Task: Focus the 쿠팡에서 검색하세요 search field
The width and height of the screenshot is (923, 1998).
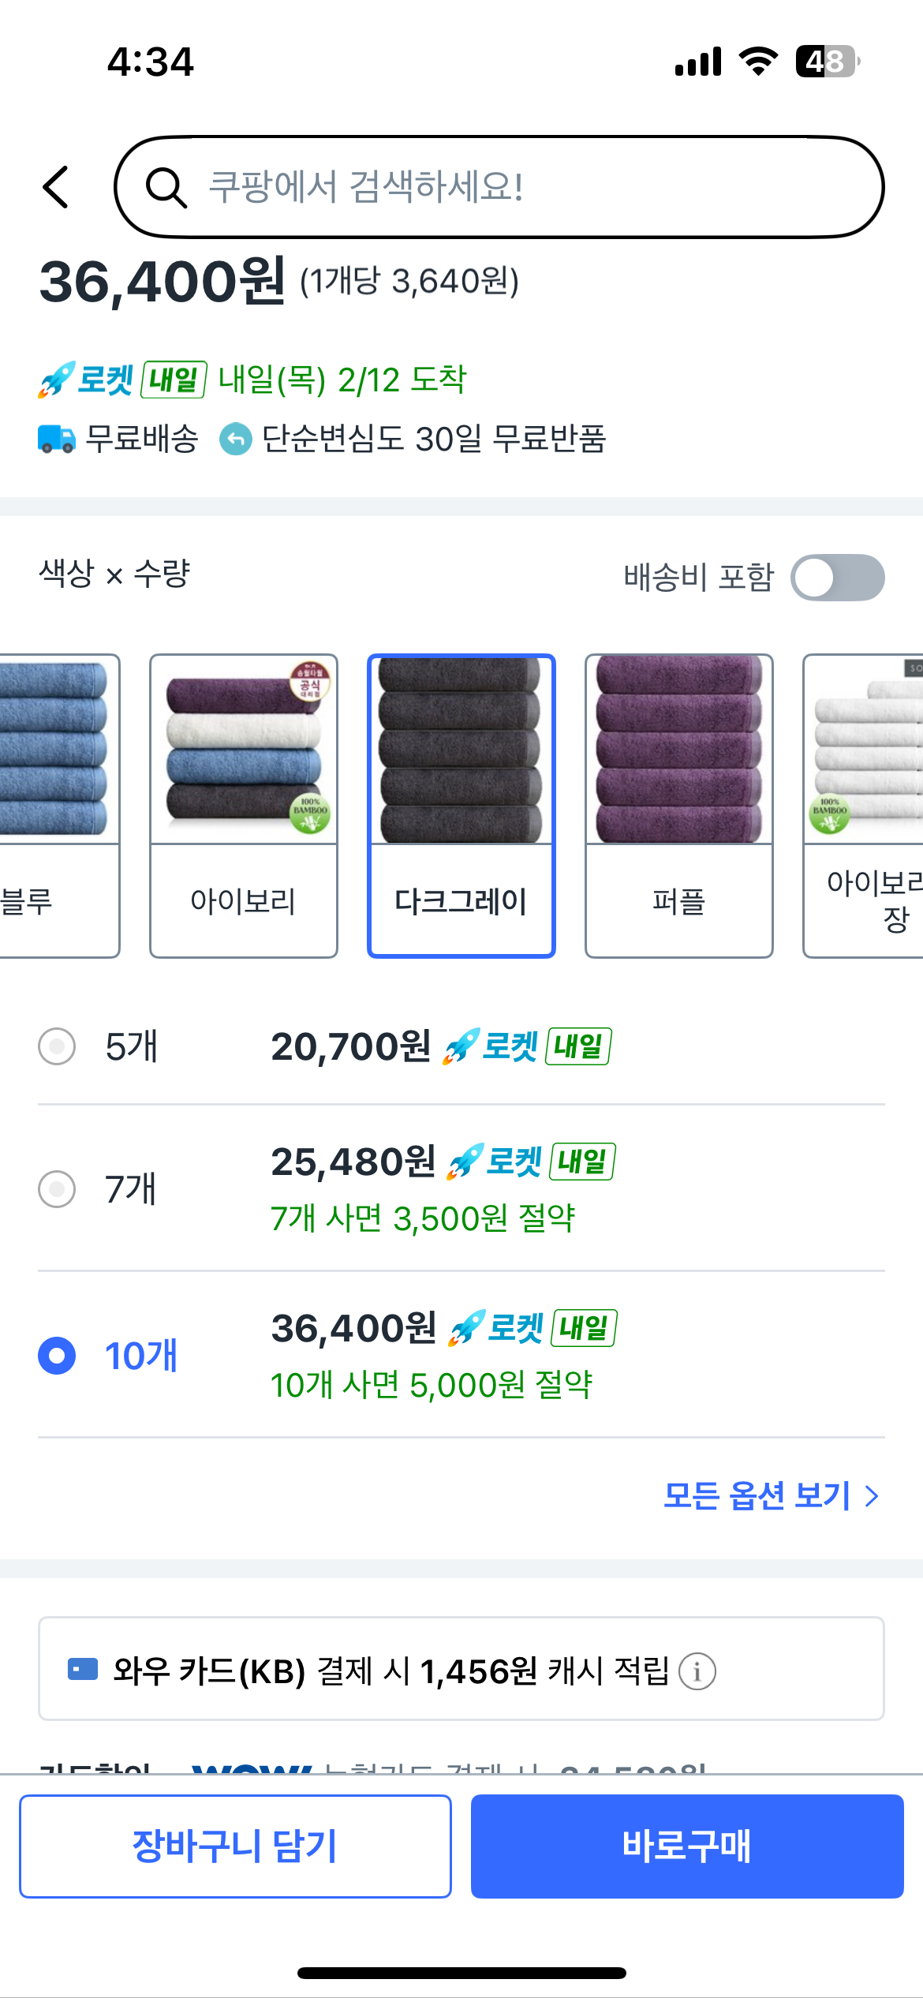Action: click(499, 187)
